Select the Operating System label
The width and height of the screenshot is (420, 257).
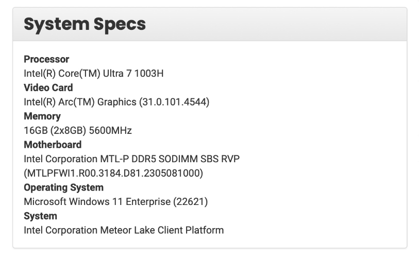click(x=63, y=187)
